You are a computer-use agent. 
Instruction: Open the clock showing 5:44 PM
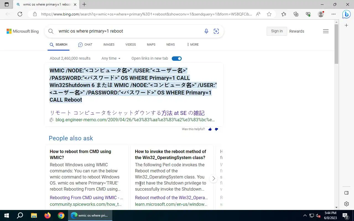tap(330, 215)
